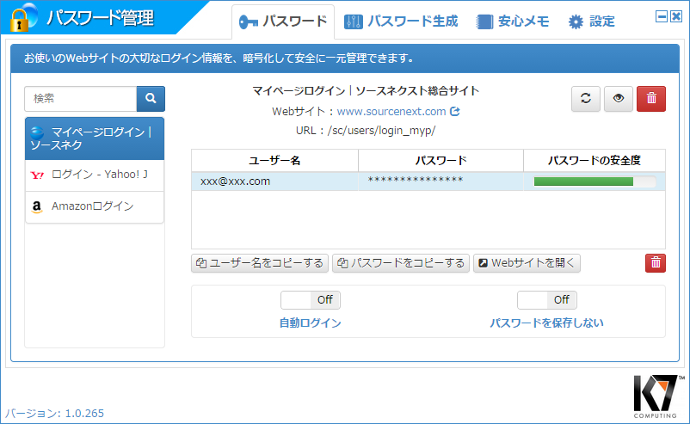Delete site with top red trash button

(x=650, y=99)
